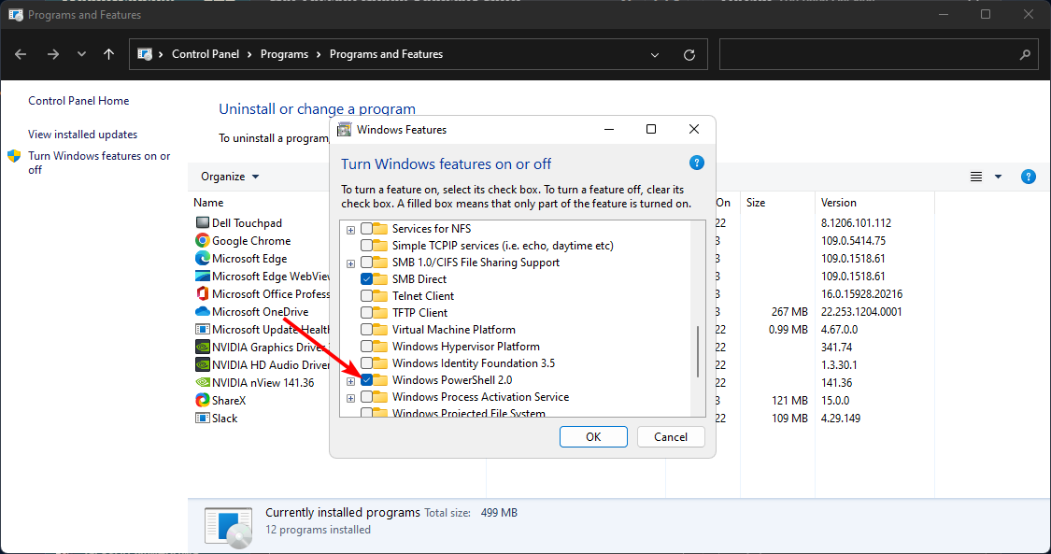Viewport: 1051px width, 554px height.
Task: Open the address bar history dropdown
Action: pyautogui.click(x=655, y=55)
